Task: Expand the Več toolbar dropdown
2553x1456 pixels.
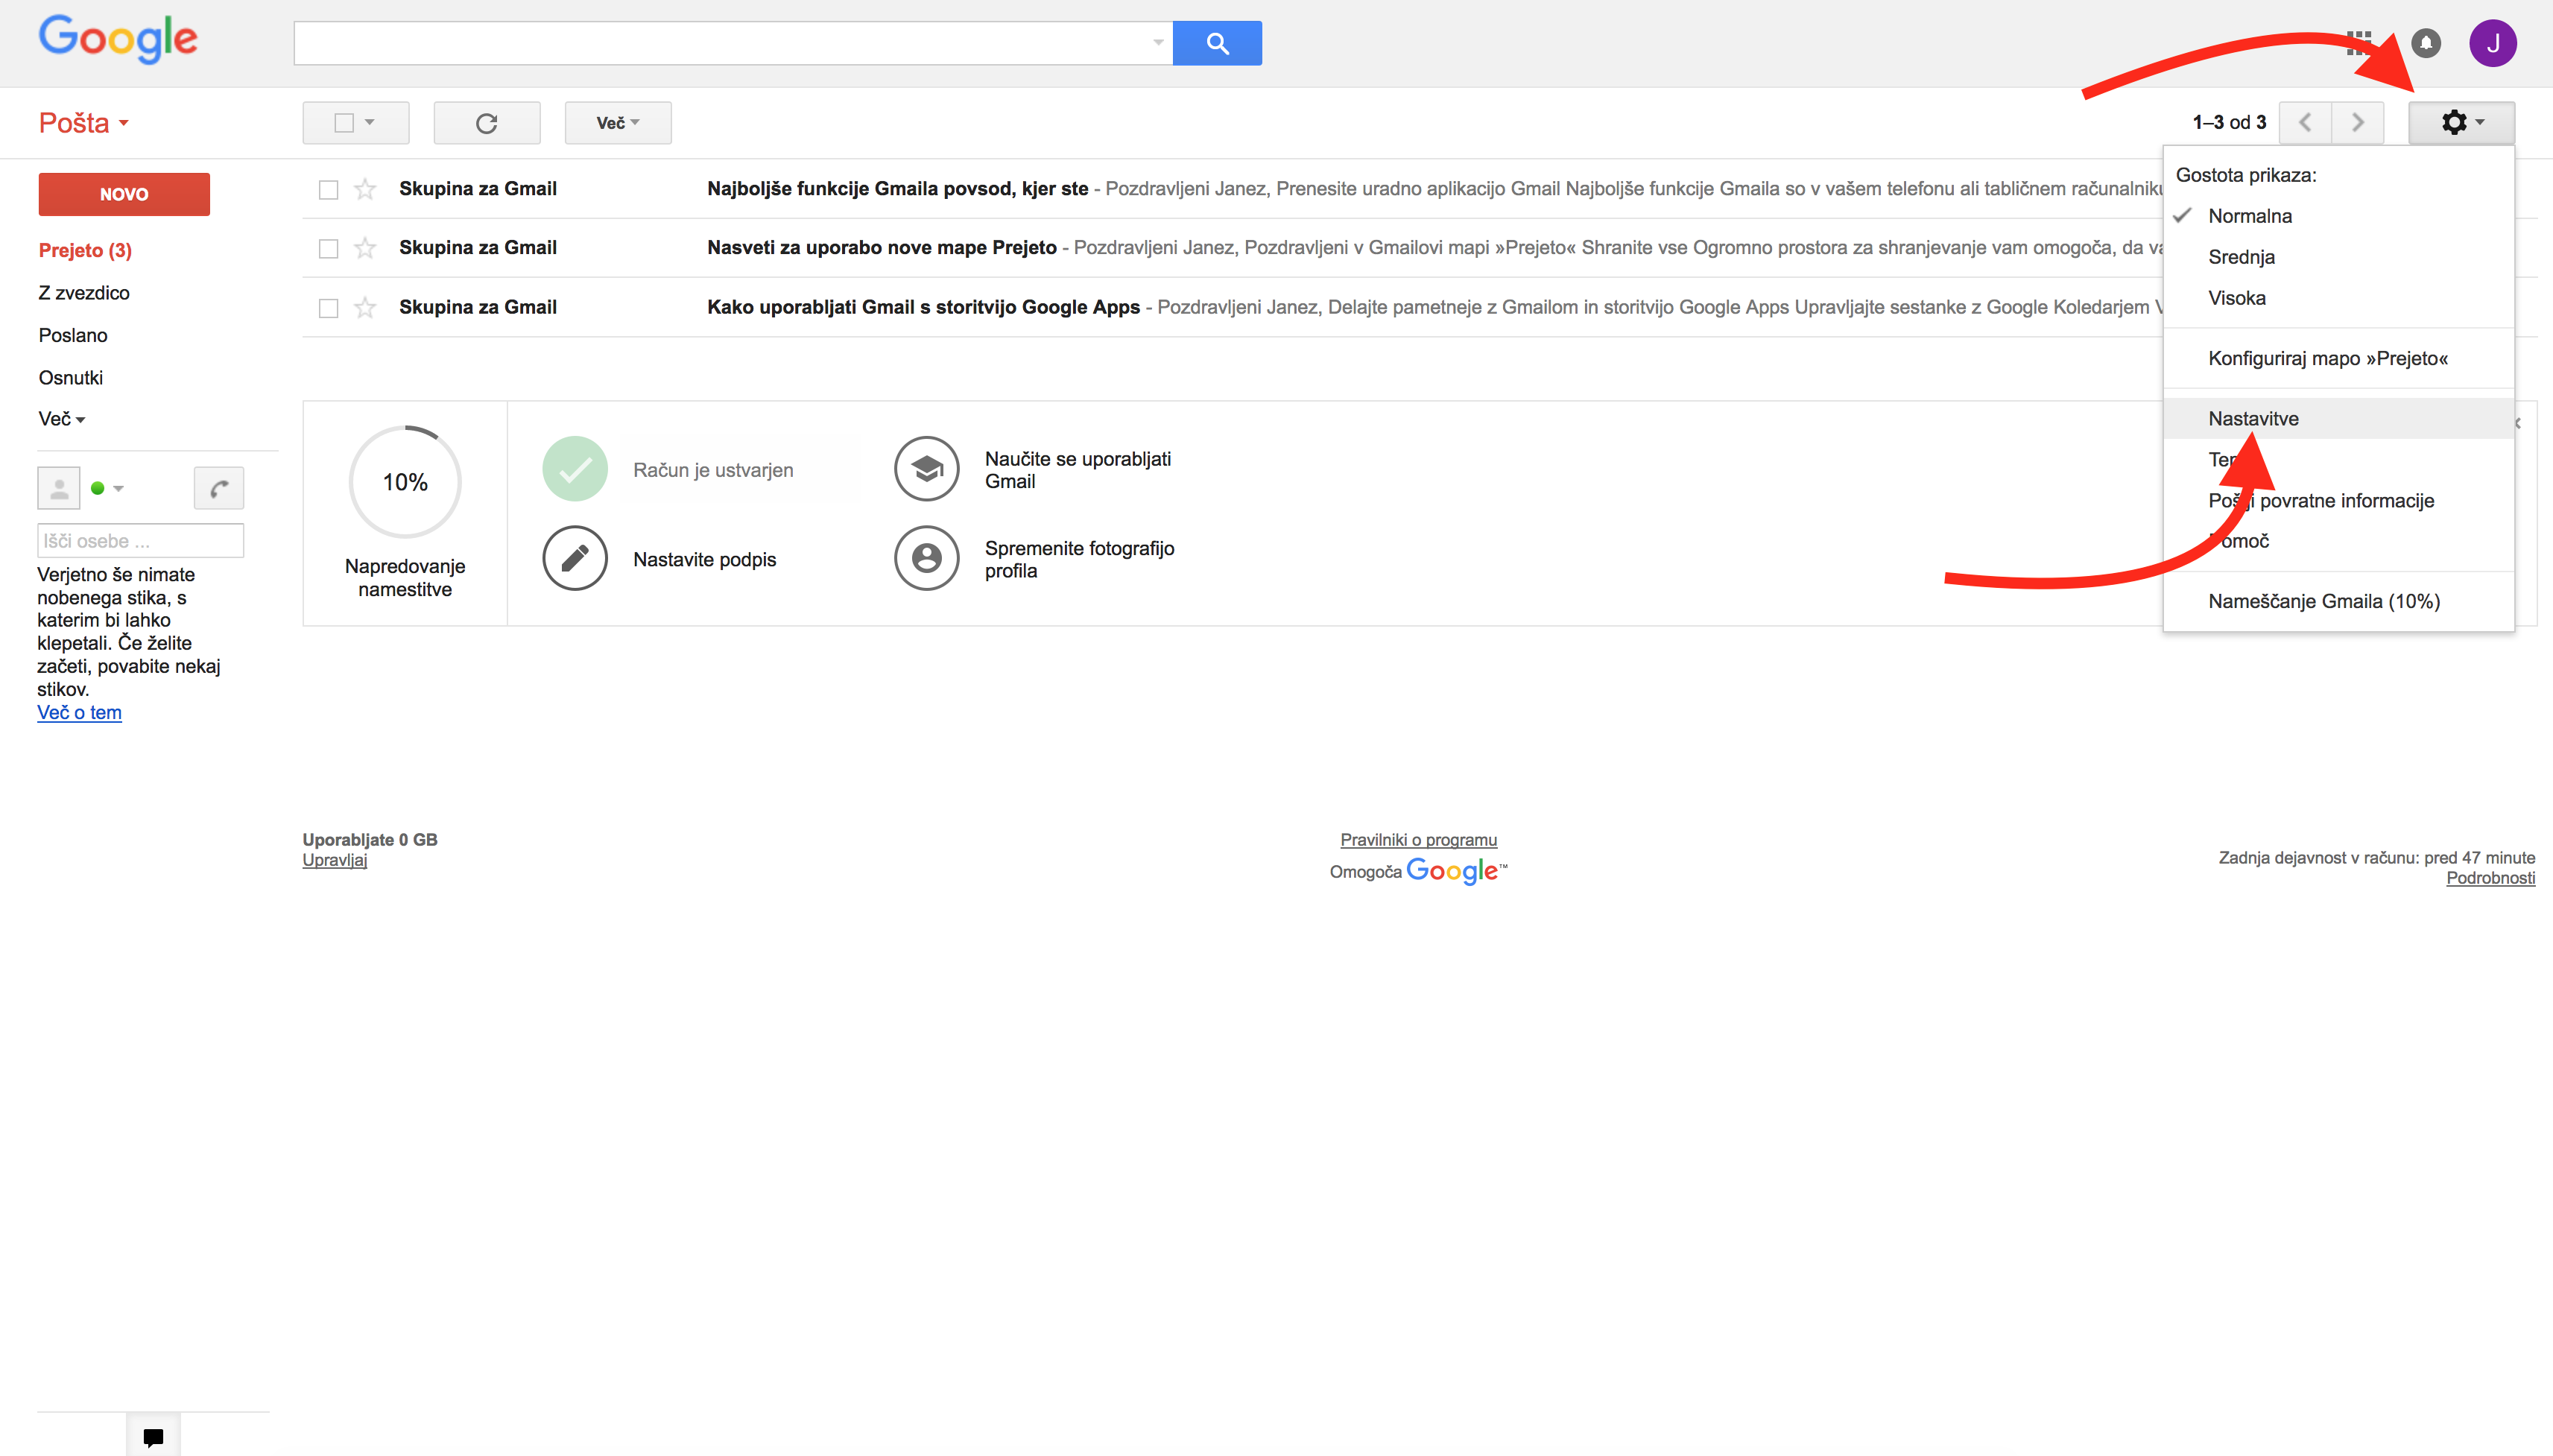Action: click(x=617, y=123)
